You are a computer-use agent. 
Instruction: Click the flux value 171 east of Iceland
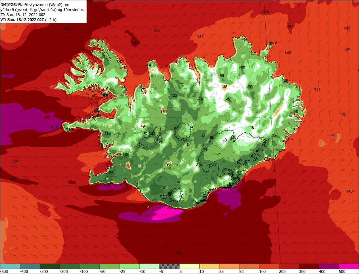[317, 89]
